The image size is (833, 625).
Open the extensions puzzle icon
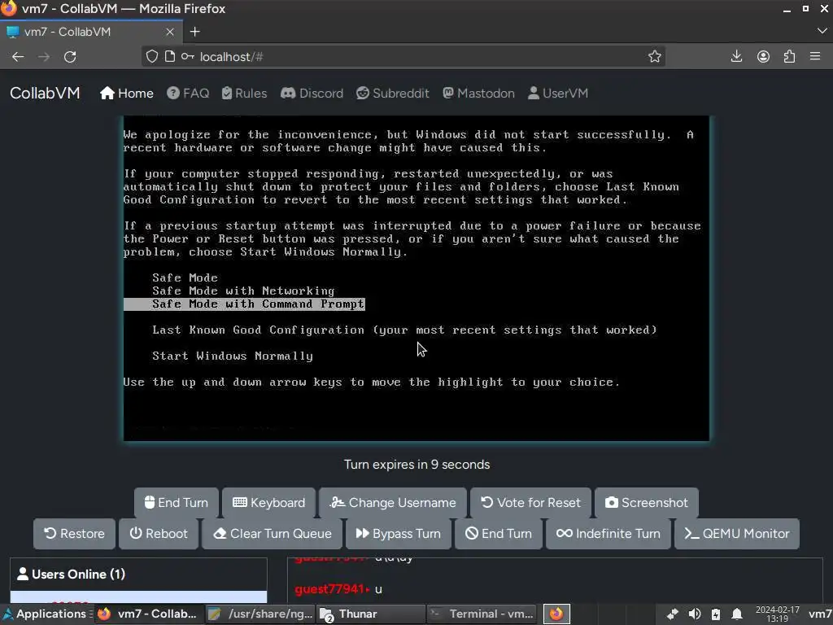(x=789, y=56)
